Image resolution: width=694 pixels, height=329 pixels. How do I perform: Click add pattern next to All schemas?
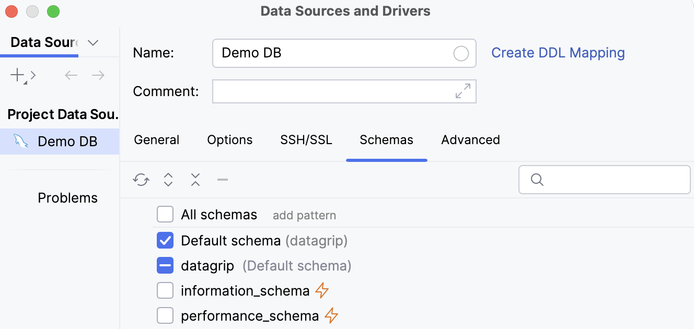coord(304,215)
